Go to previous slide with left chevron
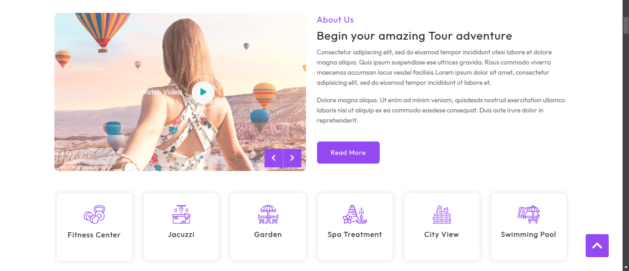The width and height of the screenshot is (629, 271). pyautogui.click(x=274, y=158)
